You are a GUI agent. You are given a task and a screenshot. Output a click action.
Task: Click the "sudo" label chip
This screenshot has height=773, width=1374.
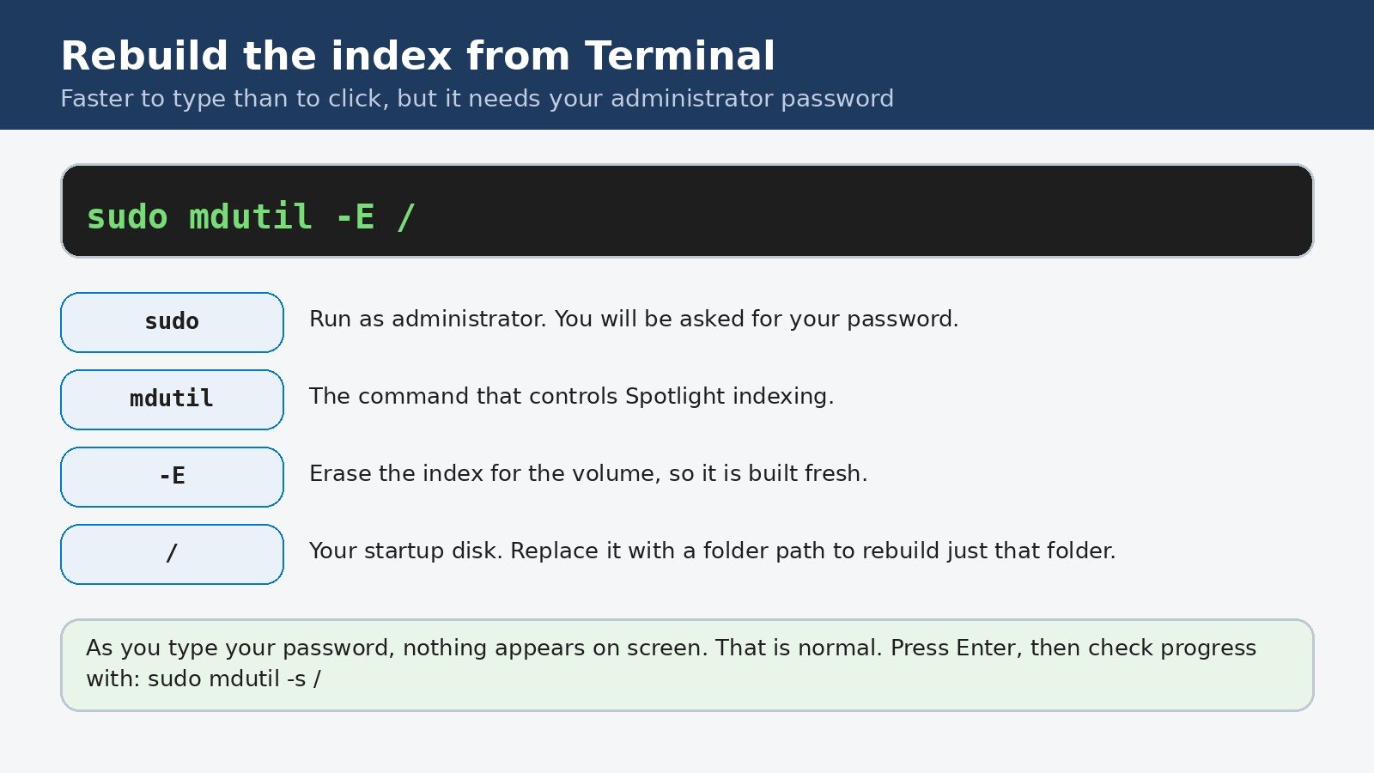[x=172, y=322]
